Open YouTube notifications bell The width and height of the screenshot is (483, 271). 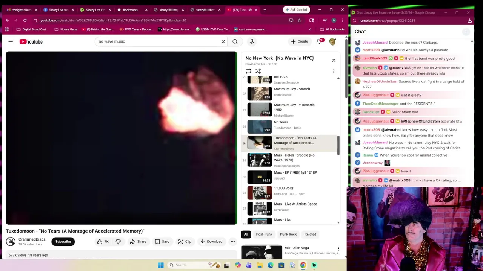[x=319, y=41]
